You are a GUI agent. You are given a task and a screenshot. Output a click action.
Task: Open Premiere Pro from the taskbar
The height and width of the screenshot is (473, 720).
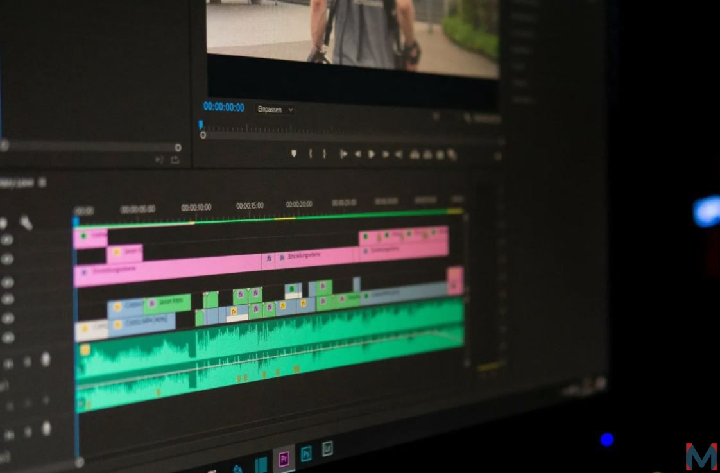(x=284, y=458)
